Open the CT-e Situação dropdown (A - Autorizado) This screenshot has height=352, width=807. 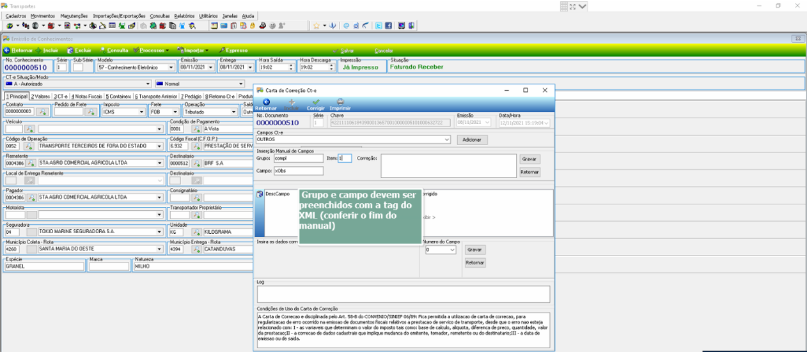[x=149, y=84]
